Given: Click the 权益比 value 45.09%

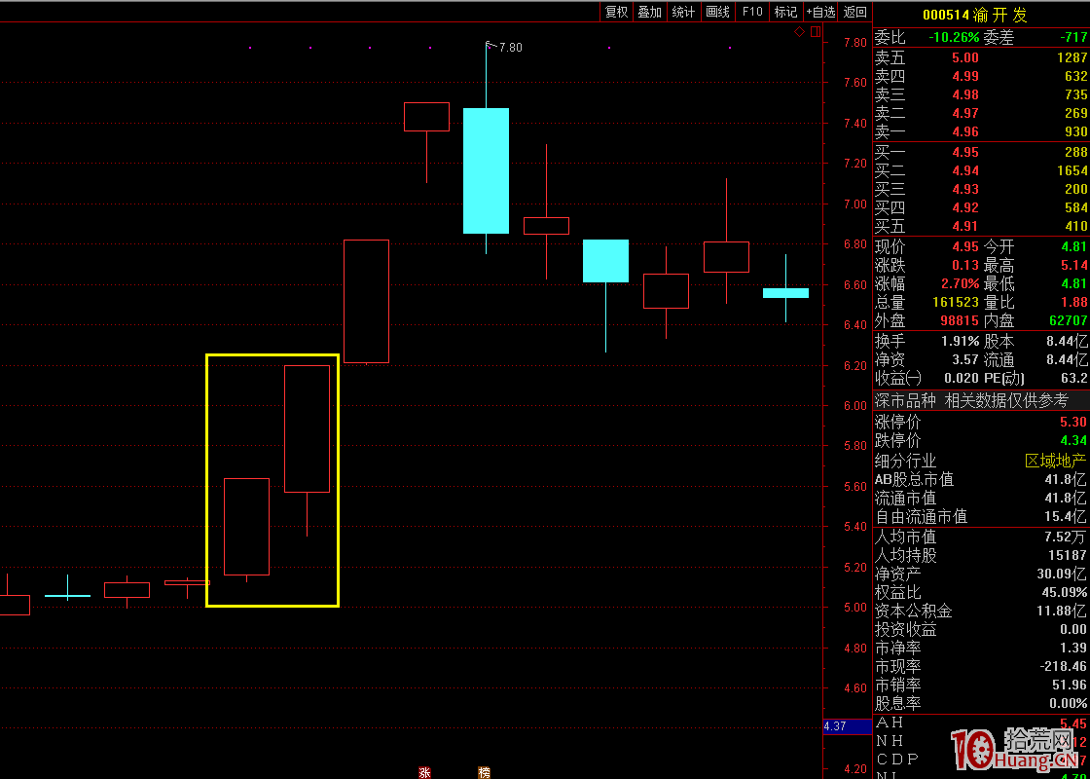Looking at the screenshot, I should tap(1065, 593).
